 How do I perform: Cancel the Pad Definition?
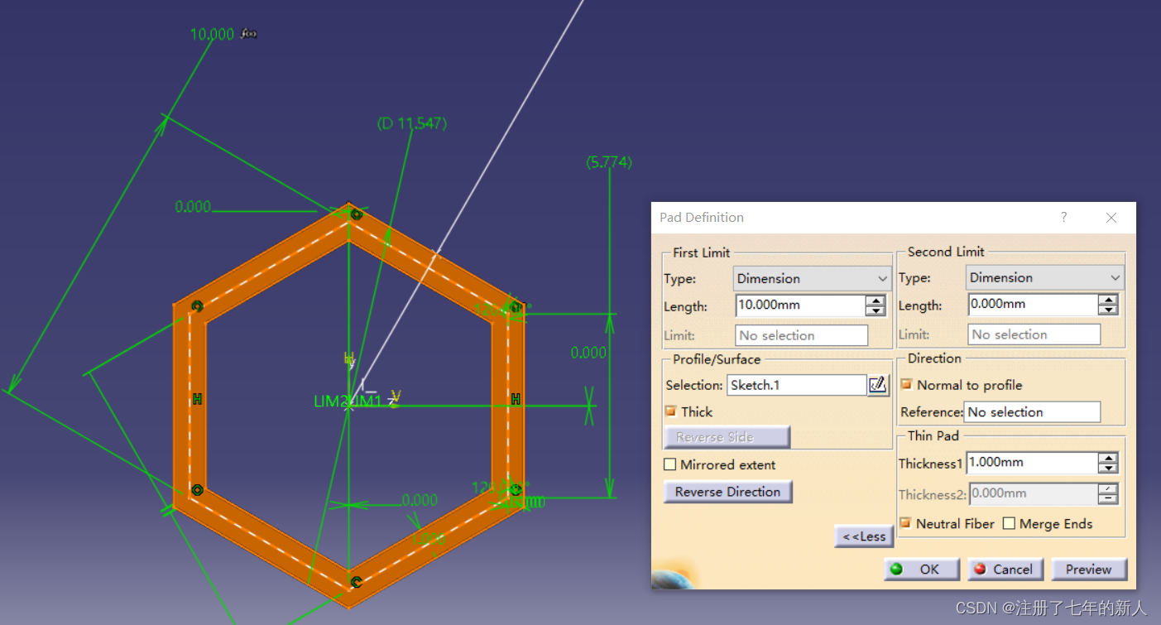(x=1004, y=570)
